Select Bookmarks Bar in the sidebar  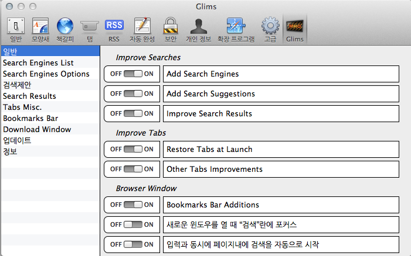coord(50,118)
